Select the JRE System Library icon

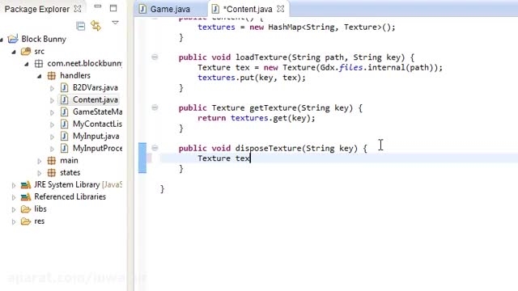point(26,185)
